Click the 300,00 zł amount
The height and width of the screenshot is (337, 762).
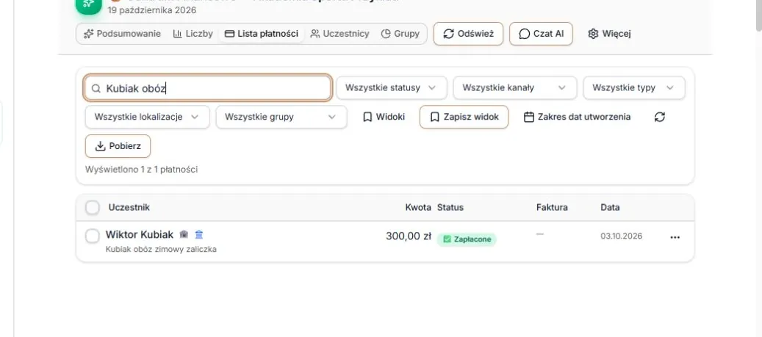pos(409,236)
